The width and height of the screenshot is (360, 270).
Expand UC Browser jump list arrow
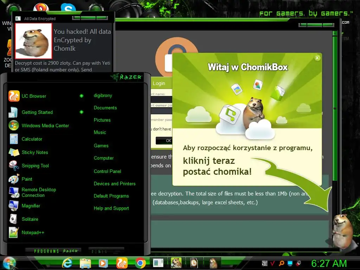pos(82,96)
